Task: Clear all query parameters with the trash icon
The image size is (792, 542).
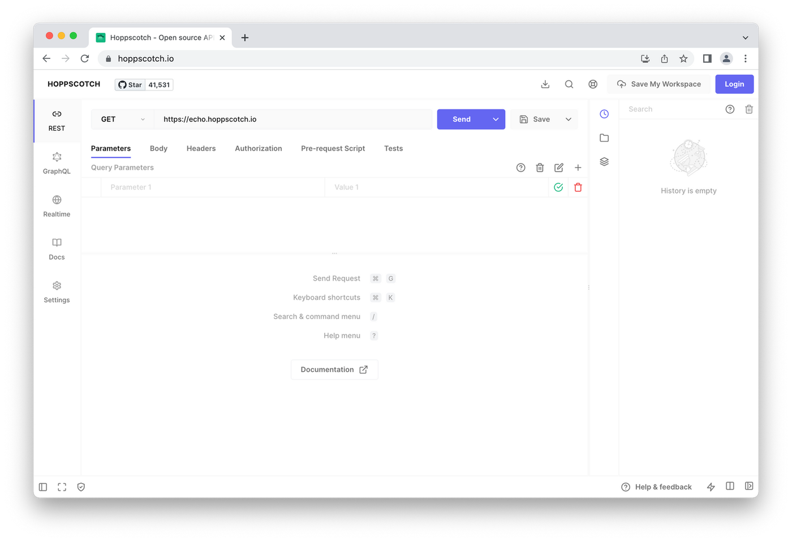Action: coord(540,167)
